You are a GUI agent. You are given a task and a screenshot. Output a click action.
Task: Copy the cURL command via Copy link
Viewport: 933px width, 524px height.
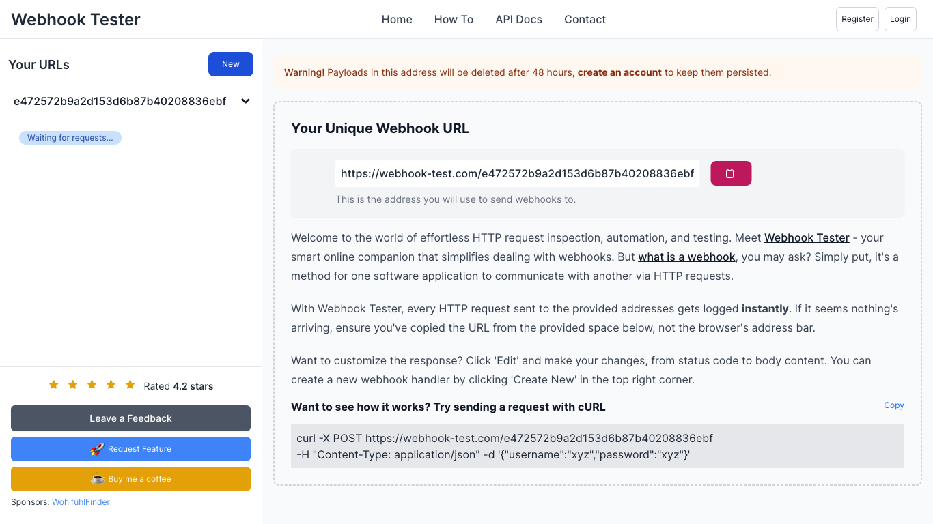pos(893,405)
